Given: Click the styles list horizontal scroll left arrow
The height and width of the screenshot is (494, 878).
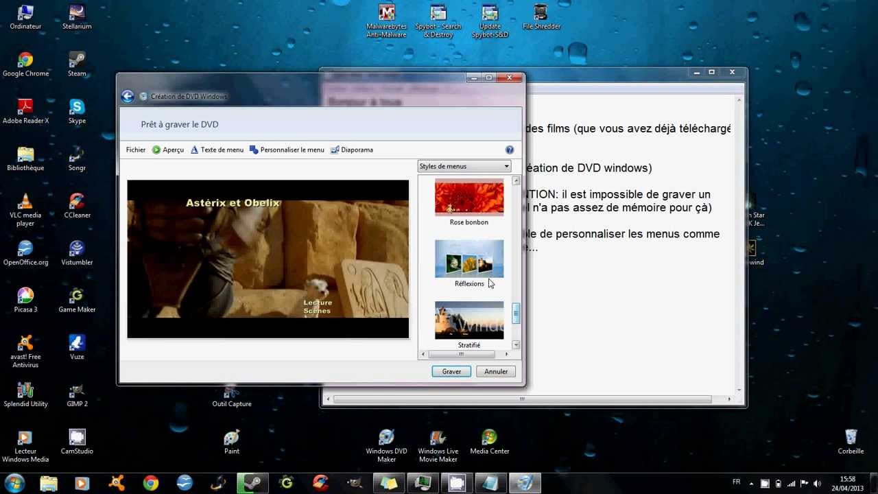Looking at the screenshot, I should [422, 354].
